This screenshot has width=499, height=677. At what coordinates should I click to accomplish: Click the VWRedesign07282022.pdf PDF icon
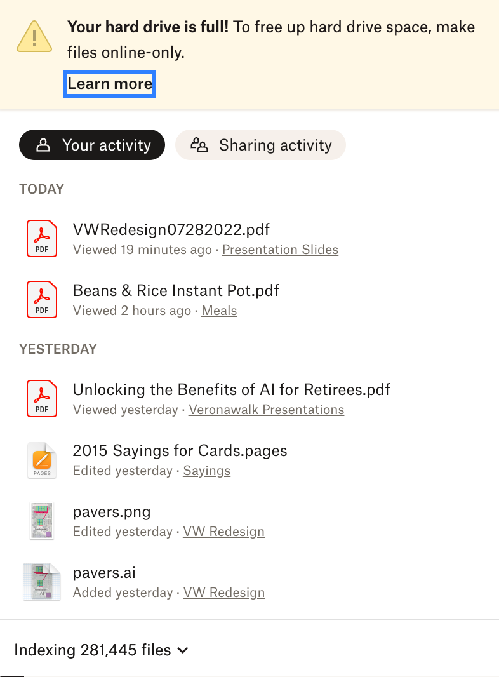point(42,239)
